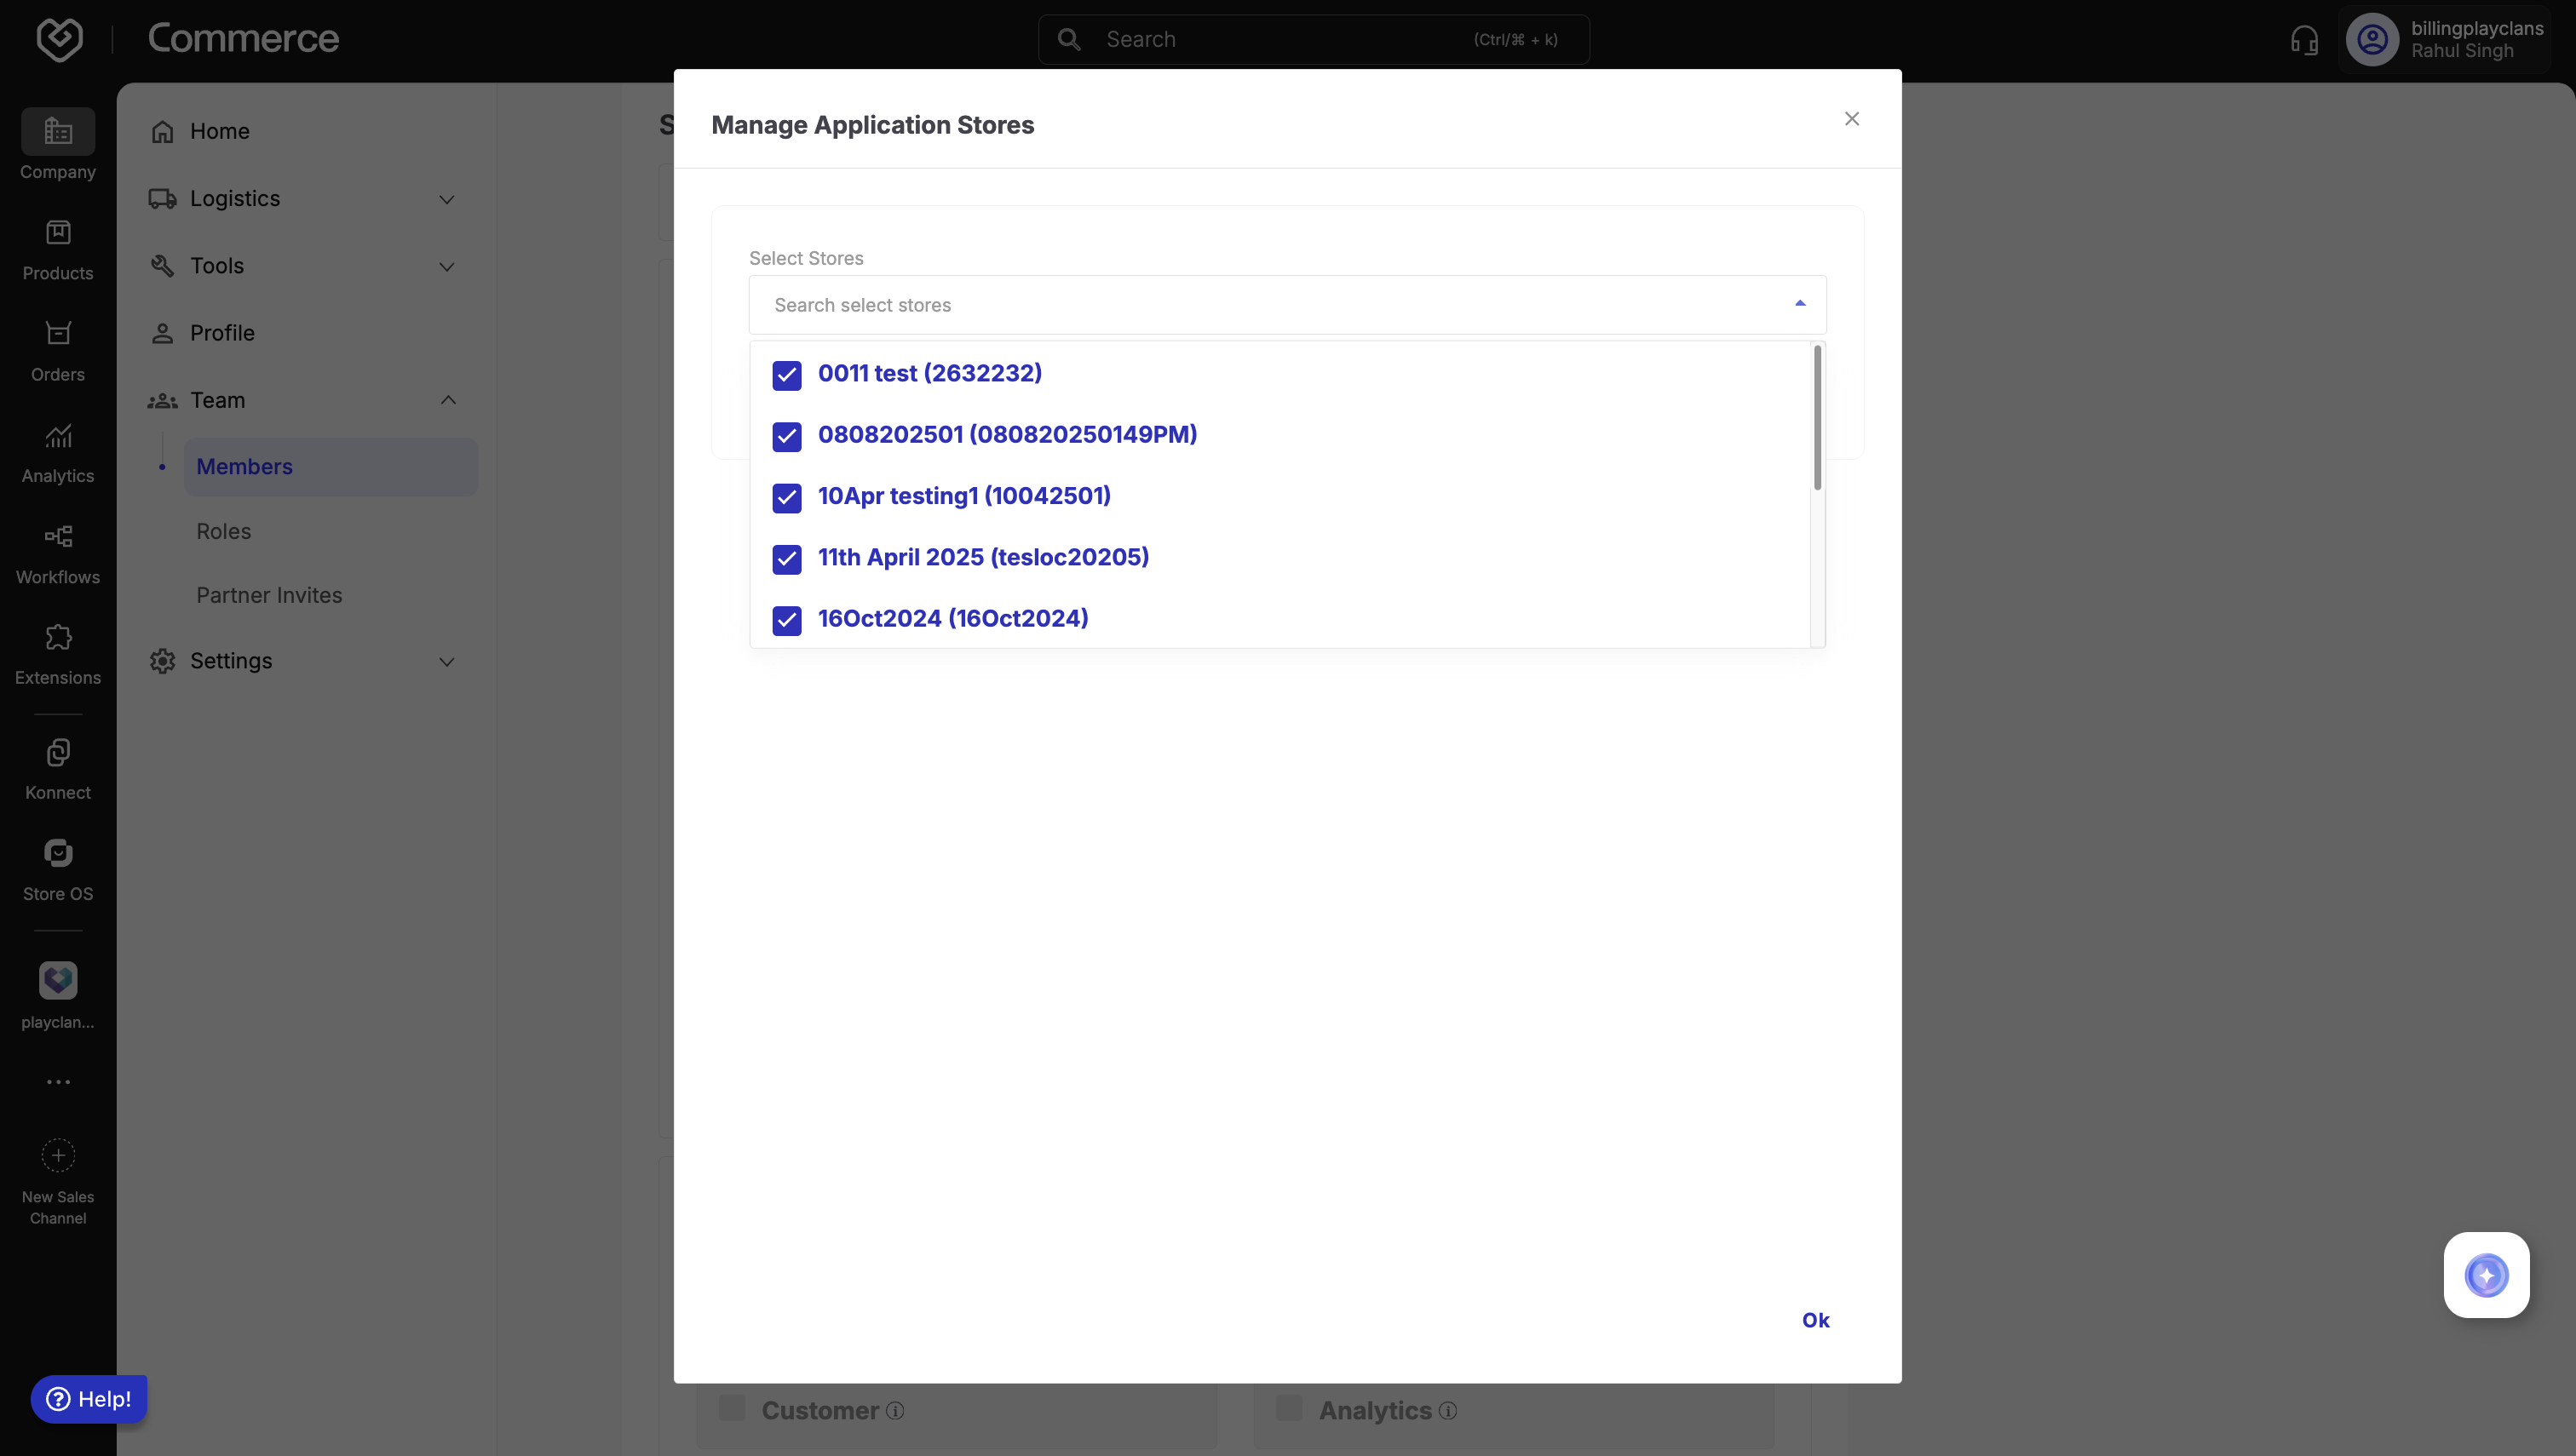Image resolution: width=2576 pixels, height=1456 pixels.
Task: Open the Workflows icon
Action: (58, 537)
